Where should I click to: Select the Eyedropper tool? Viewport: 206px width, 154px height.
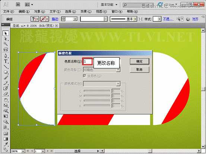click(6, 144)
